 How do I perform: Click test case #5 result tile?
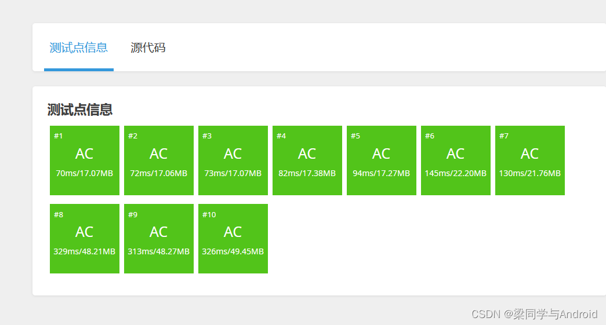point(382,160)
